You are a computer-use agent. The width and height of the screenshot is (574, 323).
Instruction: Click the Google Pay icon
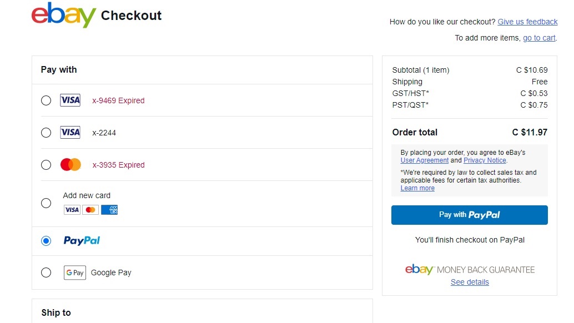tap(74, 272)
